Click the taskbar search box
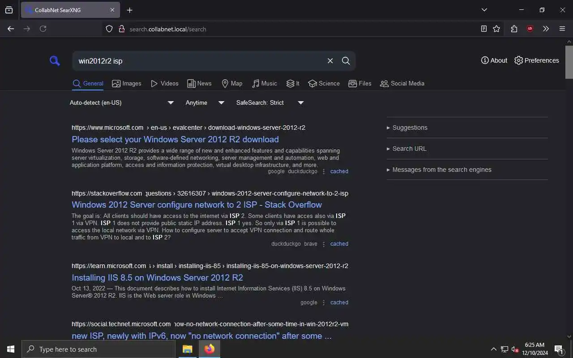Image resolution: width=573 pixels, height=358 pixels. [x=98, y=349]
